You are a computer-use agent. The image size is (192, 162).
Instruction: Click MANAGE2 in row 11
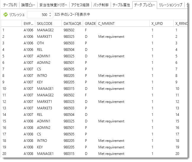45,95
